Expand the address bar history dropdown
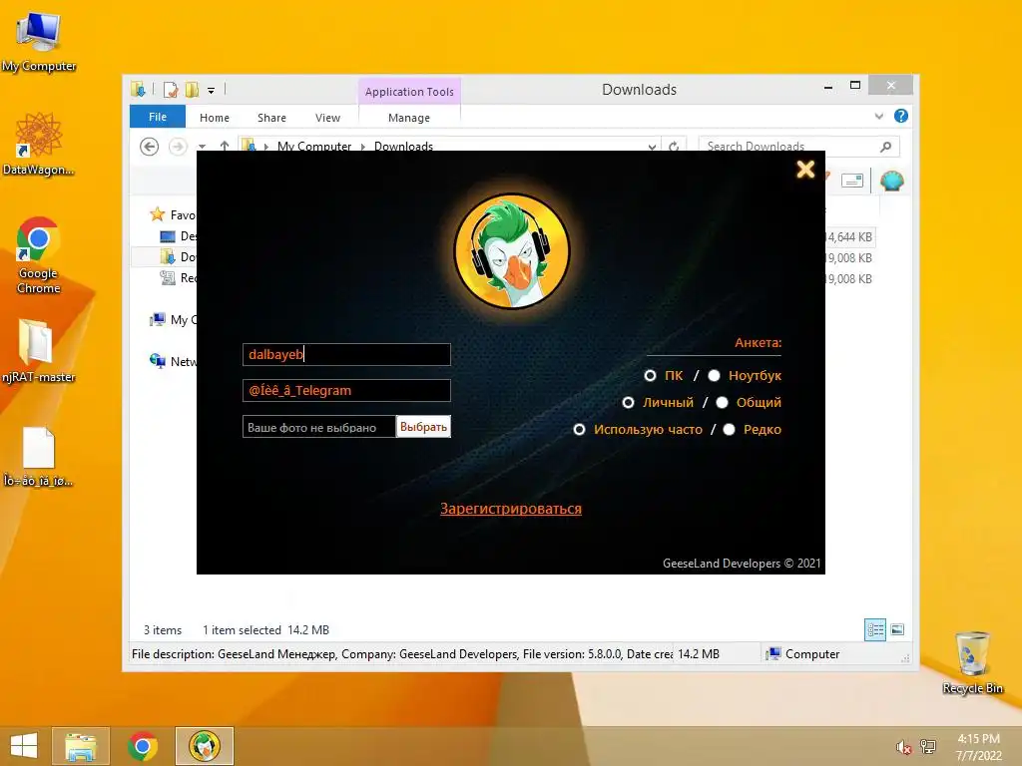Image resolution: width=1022 pixels, height=766 pixels. pyautogui.click(x=652, y=147)
